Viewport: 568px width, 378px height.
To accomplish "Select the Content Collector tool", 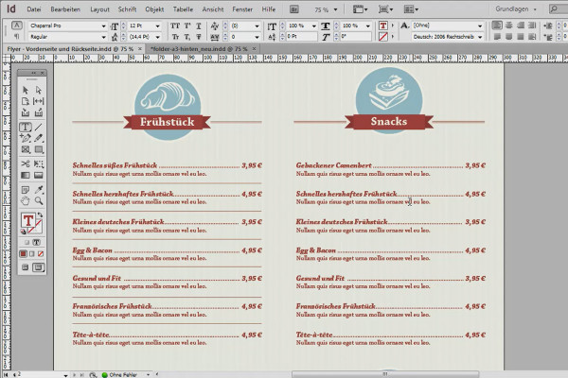I will [25, 112].
